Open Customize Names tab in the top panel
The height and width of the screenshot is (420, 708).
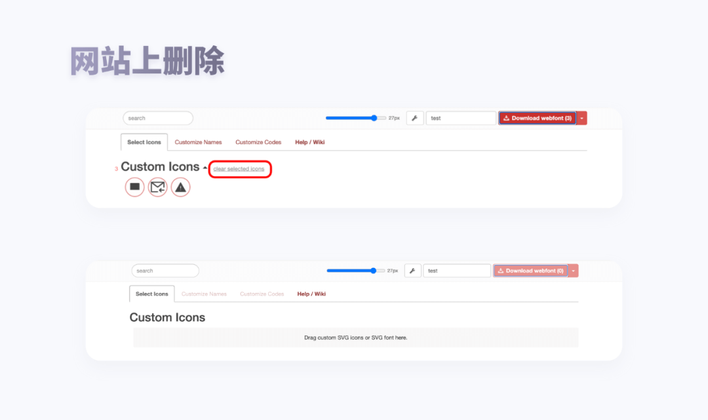198,142
